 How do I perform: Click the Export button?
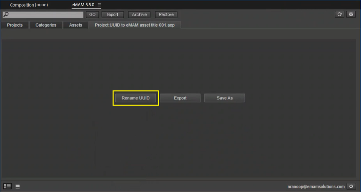click(180, 98)
